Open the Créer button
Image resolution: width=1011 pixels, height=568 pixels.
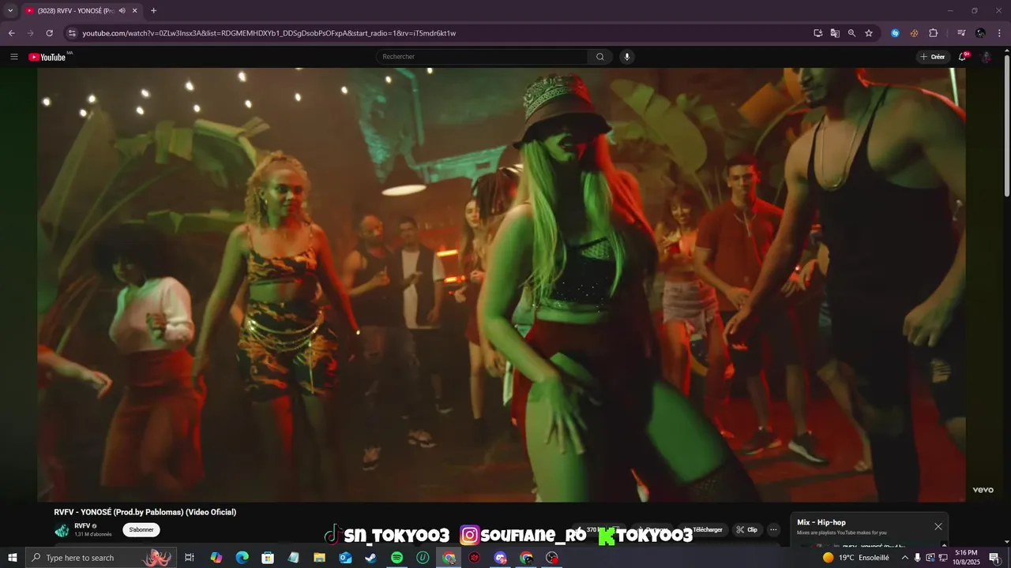click(933, 57)
